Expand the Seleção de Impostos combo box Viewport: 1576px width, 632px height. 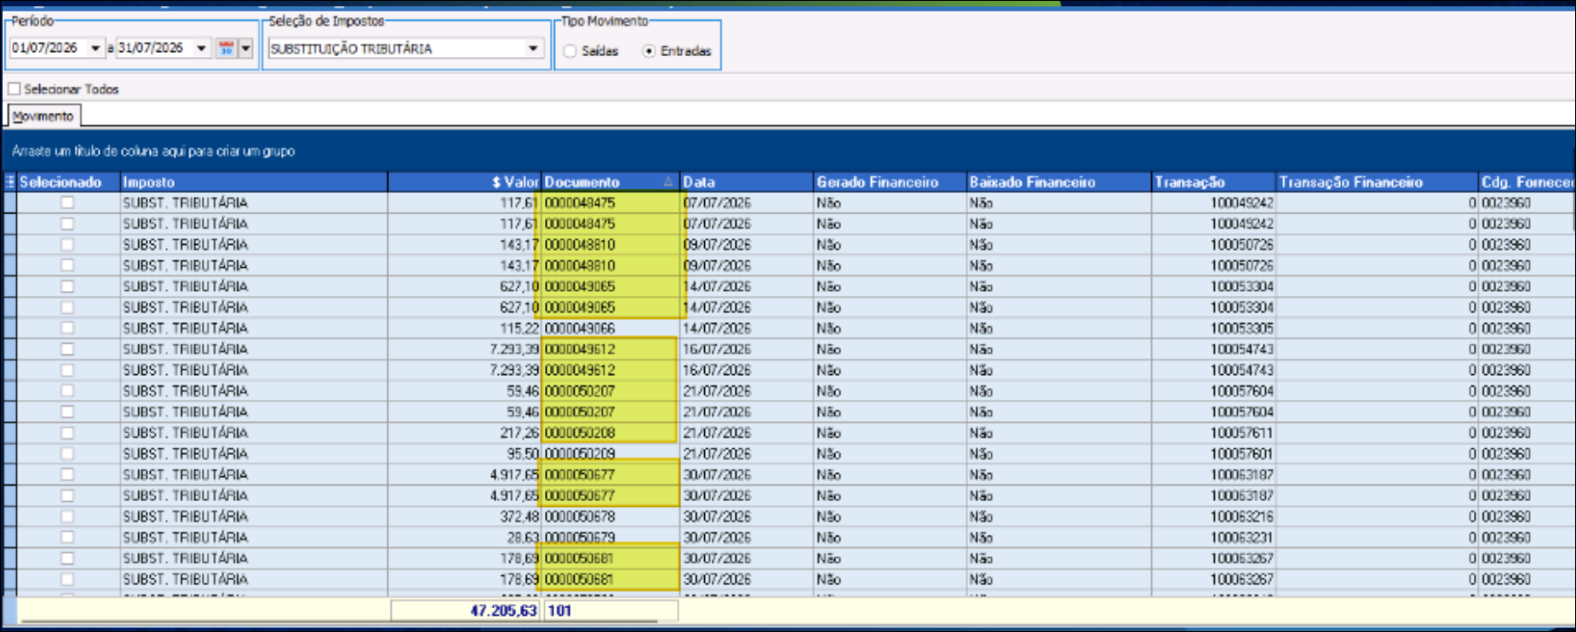533,48
